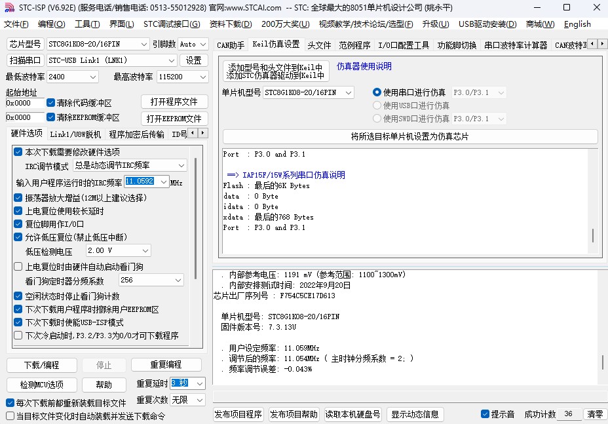
Task: Open 最低波特率 2400 dropdown
Action: (x=73, y=77)
